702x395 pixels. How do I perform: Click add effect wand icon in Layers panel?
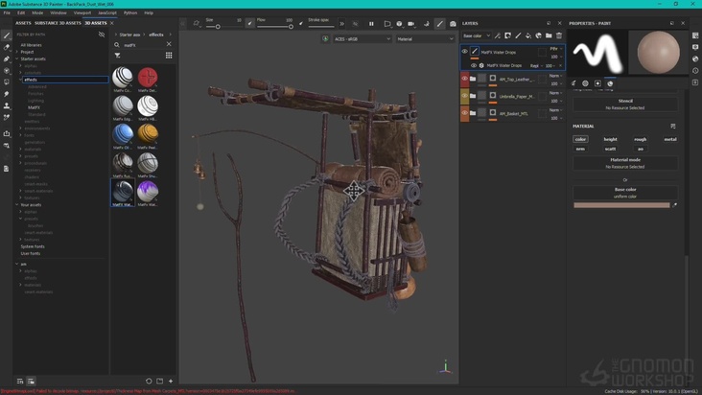pos(498,35)
